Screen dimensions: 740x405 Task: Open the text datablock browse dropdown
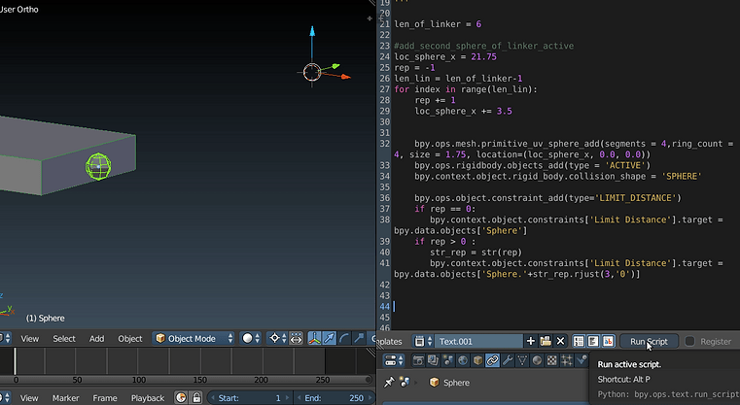[x=423, y=341]
